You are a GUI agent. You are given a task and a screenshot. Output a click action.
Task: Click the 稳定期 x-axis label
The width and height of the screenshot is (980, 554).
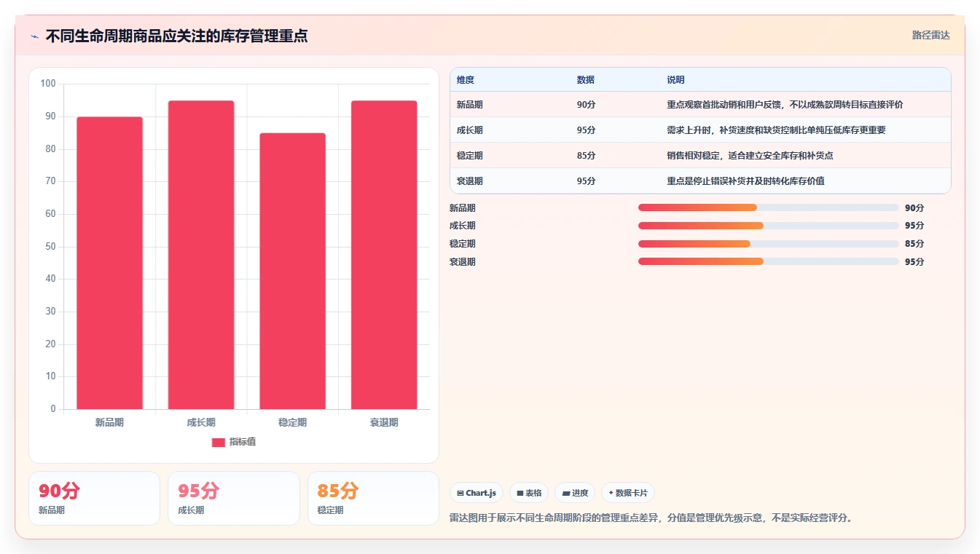pyautogui.click(x=292, y=422)
